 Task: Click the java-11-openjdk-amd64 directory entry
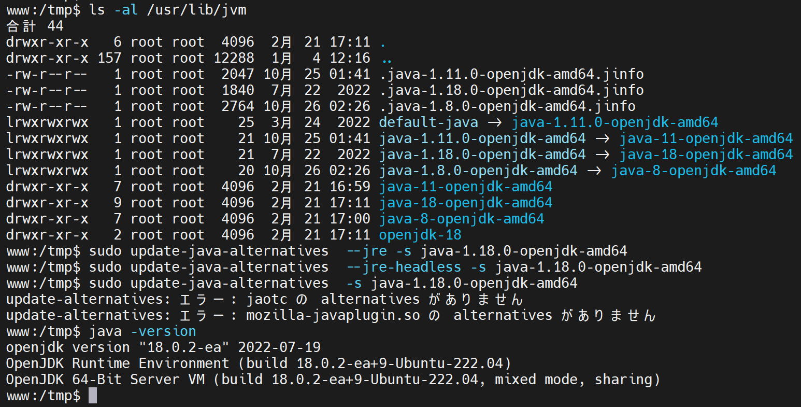point(466,187)
